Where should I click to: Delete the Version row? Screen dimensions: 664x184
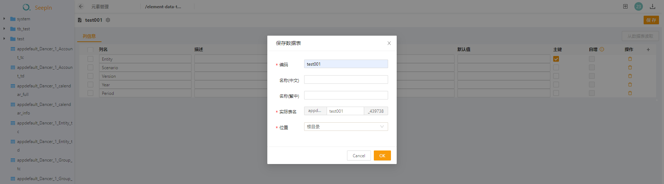(x=630, y=76)
